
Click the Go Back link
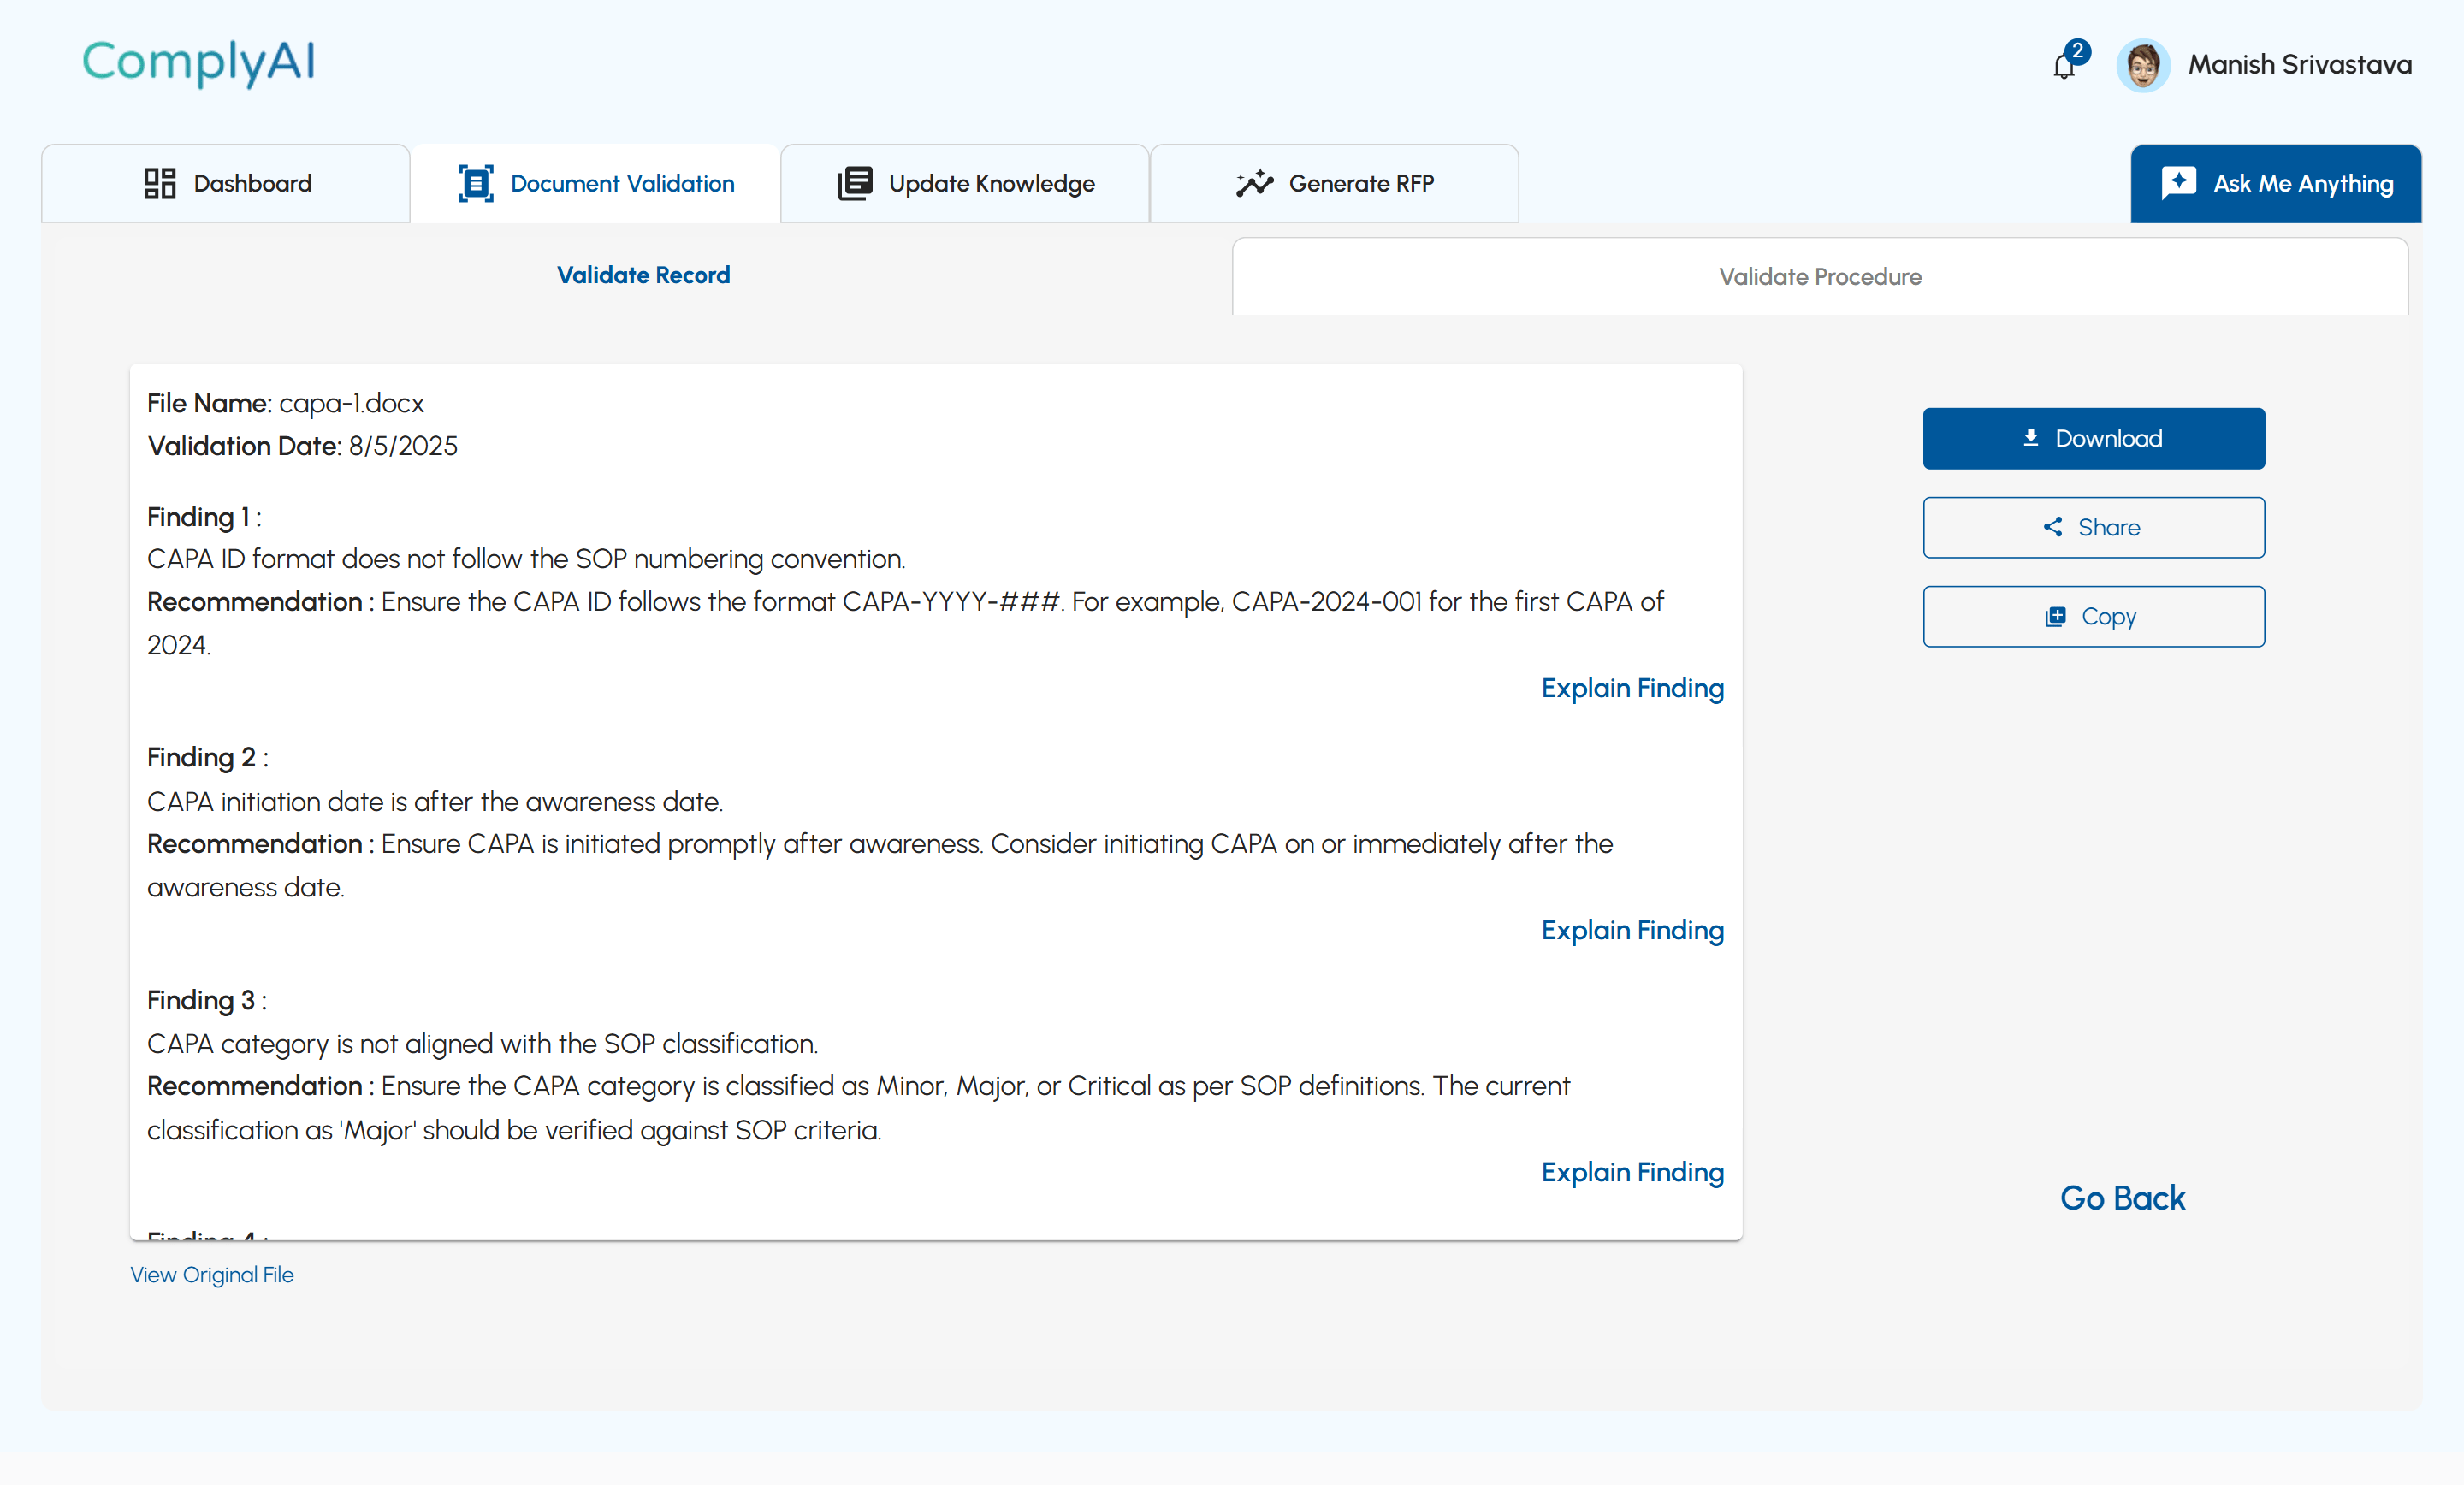(x=2122, y=1198)
